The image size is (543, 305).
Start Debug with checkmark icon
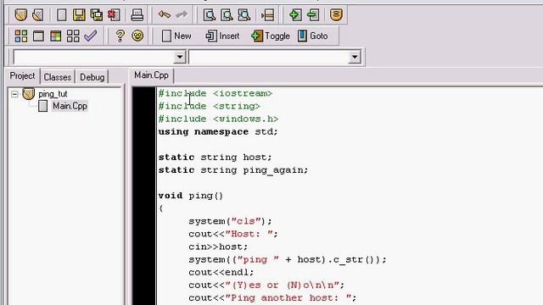pos(91,36)
